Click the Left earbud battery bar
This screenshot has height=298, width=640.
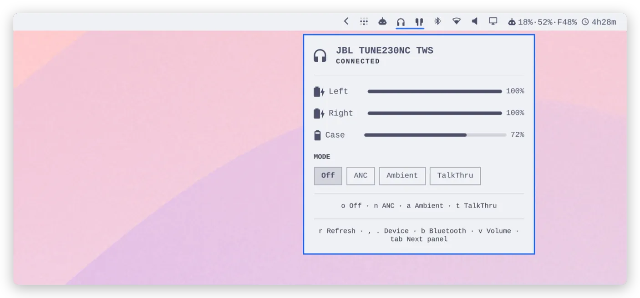pos(435,91)
